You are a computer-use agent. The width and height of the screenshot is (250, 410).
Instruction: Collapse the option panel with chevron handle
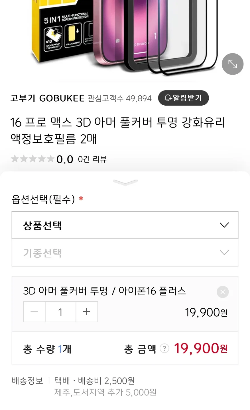(125, 182)
